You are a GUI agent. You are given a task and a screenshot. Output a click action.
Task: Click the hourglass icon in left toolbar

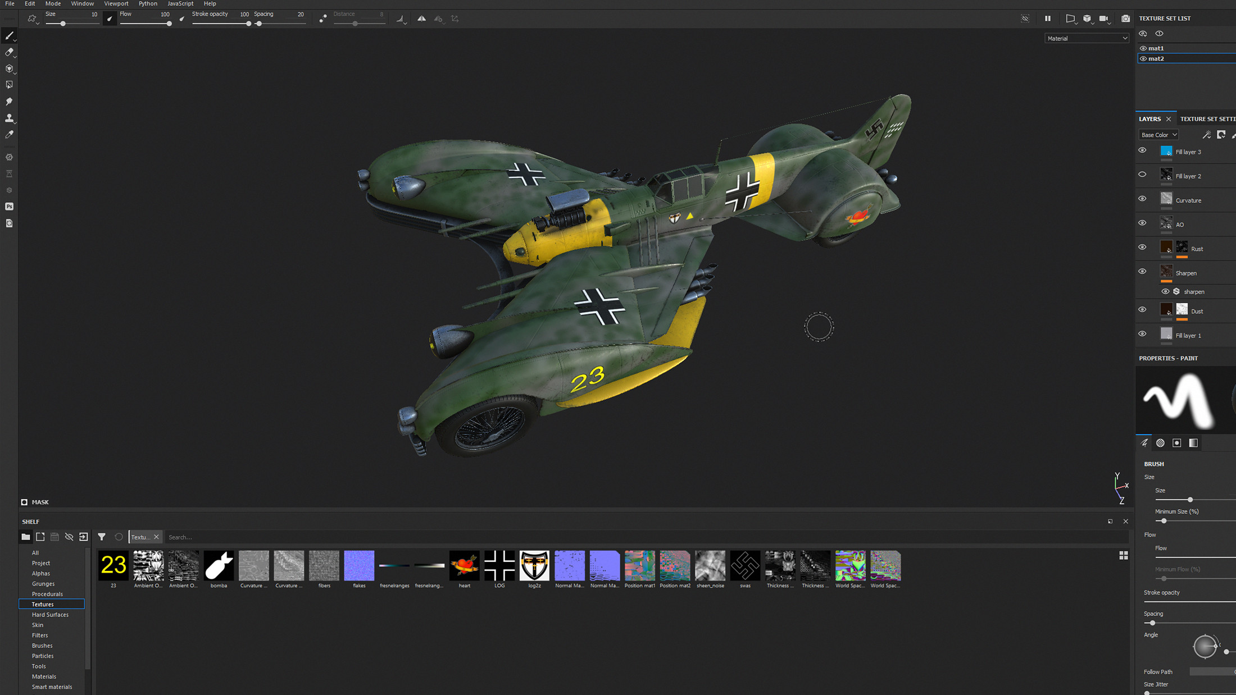pyautogui.click(x=9, y=174)
